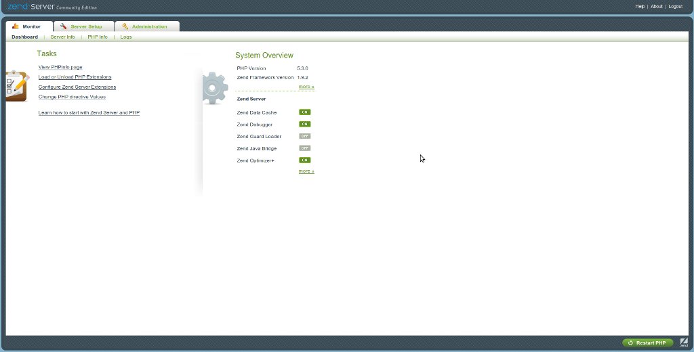Click the PHP Version label

point(251,68)
